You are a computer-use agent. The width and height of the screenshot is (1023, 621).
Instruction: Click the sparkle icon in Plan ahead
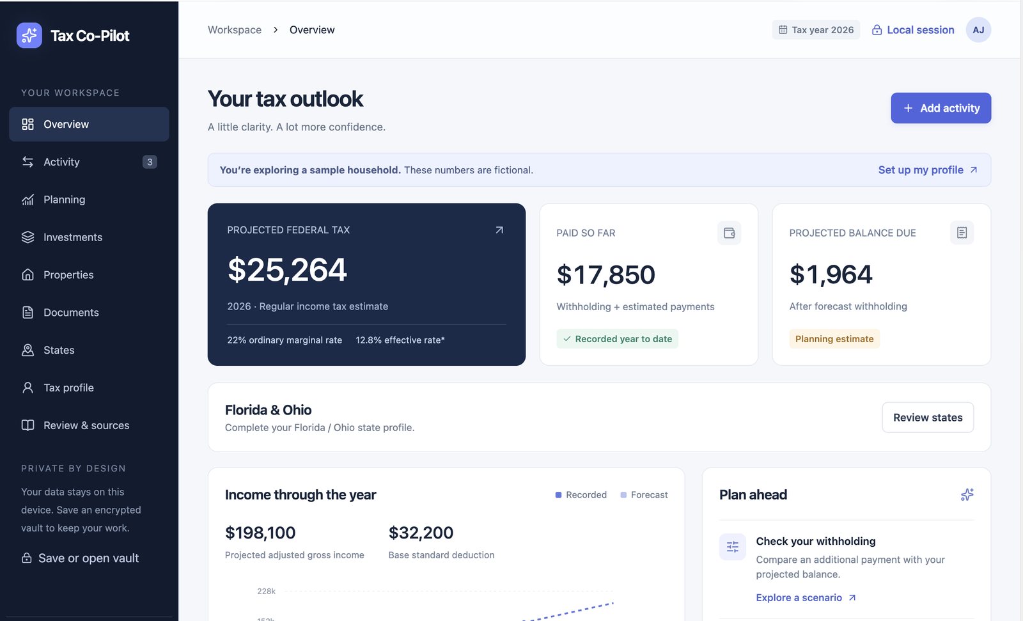(x=967, y=494)
